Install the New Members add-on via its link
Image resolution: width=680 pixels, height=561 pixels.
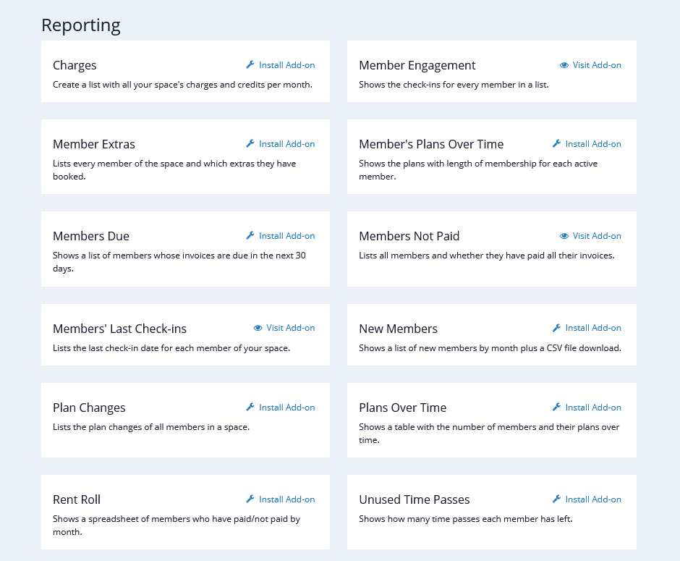point(592,327)
